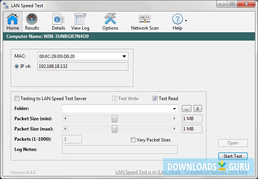
Task: Open the Details info page
Action: [58, 22]
